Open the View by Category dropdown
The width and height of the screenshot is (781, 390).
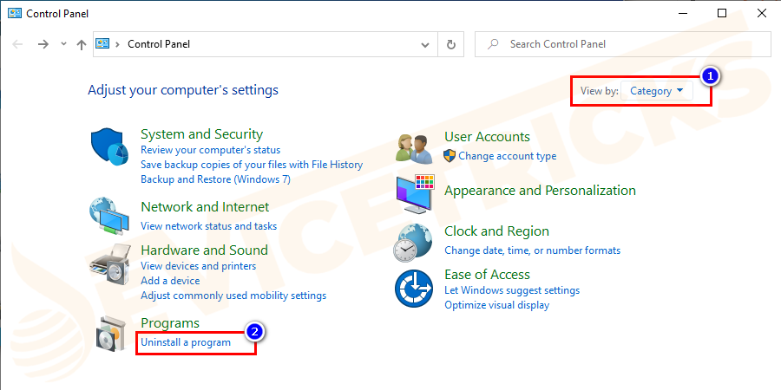tap(657, 91)
